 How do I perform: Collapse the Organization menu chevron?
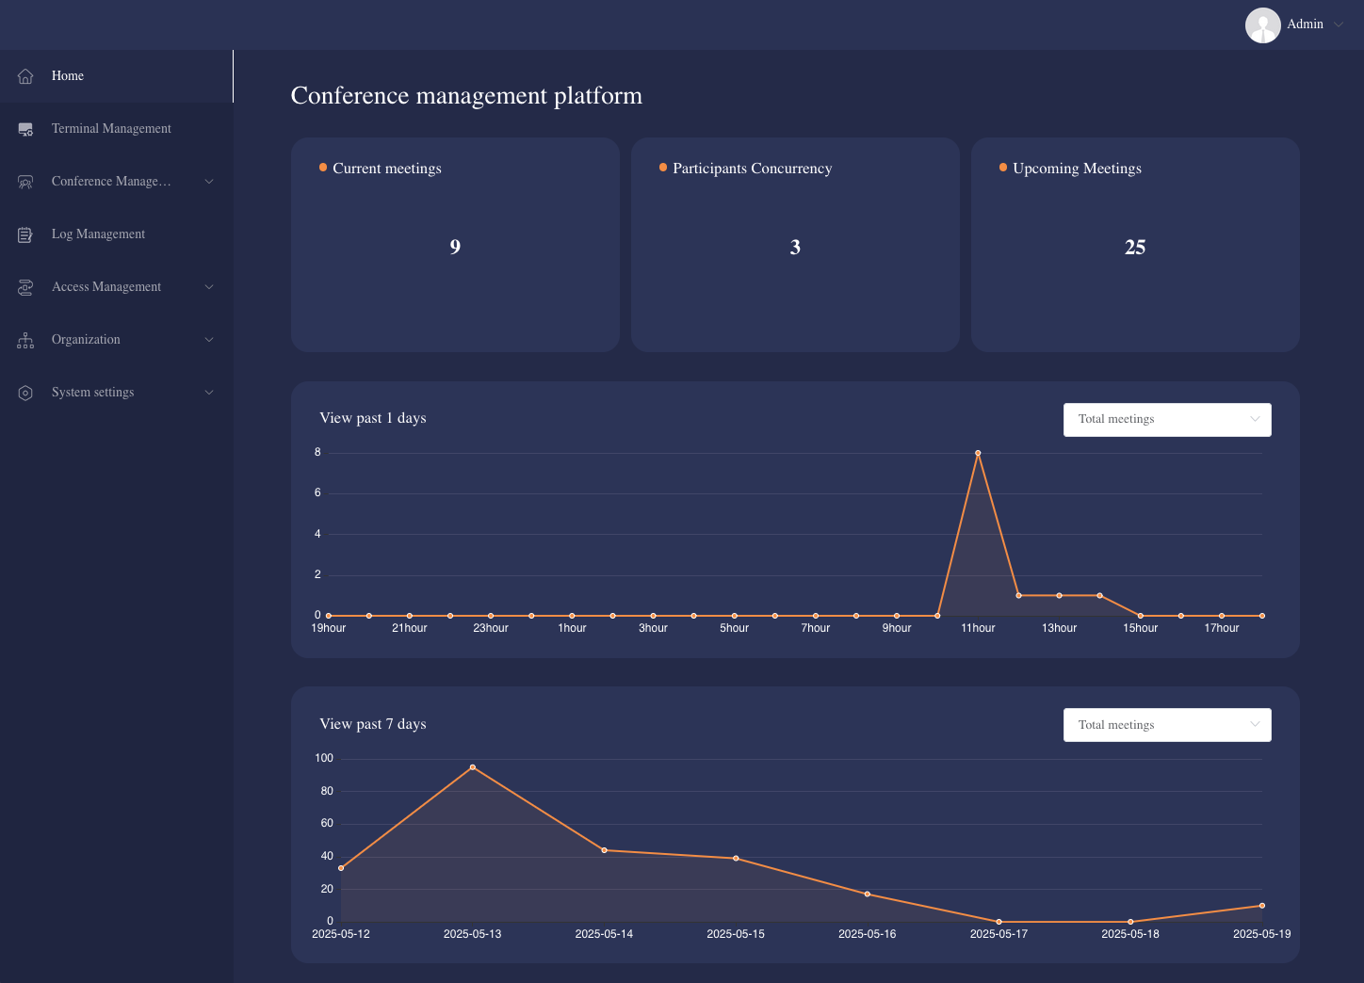click(x=208, y=339)
